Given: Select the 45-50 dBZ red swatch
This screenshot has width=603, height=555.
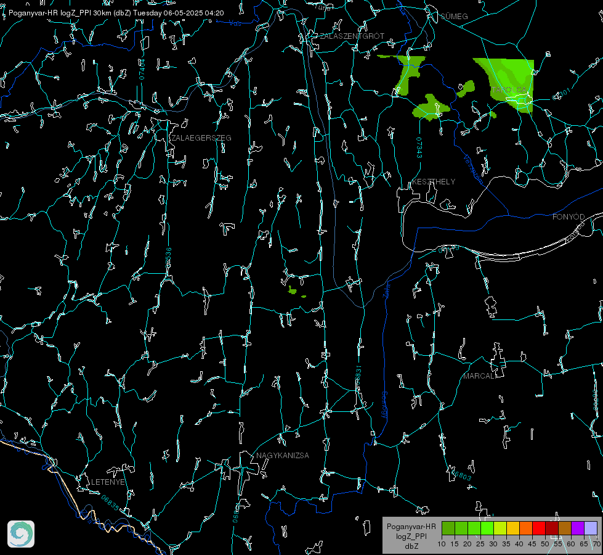Looking at the screenshot, I should pos(539,528).
